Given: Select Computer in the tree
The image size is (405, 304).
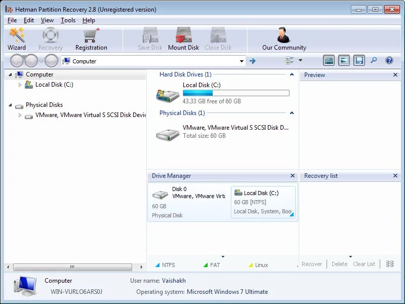Looking at the screenshot, I should (x=39, y=74).
